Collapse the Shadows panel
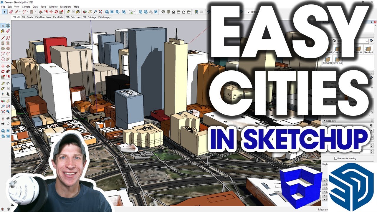Screen dimensions: 377x212 pyautogui.click(x=324, y=121)
